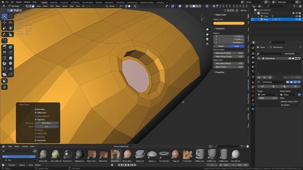This screenshot has height=170, width=303.
Task: Switch to the Modeling workspace tab
Action: [53, 2]
